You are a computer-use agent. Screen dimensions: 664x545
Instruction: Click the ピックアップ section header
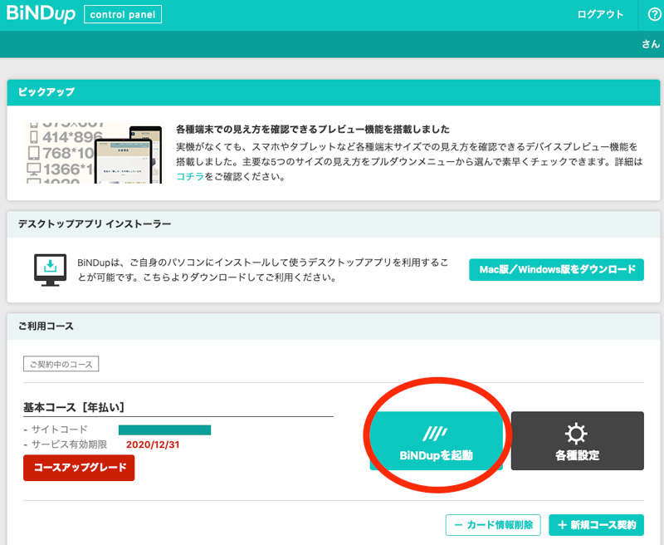(334, 92)
